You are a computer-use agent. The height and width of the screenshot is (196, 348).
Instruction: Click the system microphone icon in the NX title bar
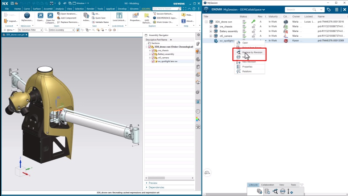59,3
